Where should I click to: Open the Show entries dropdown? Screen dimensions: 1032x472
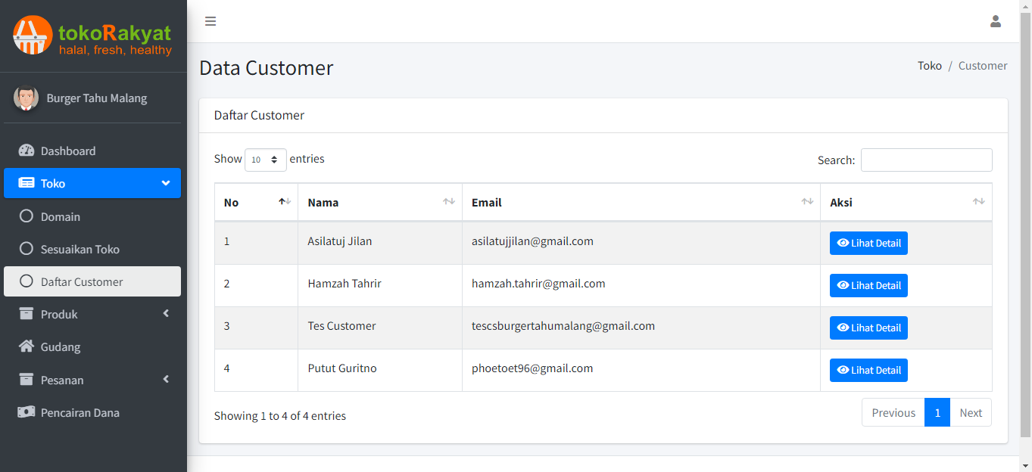tap(266, 160)
